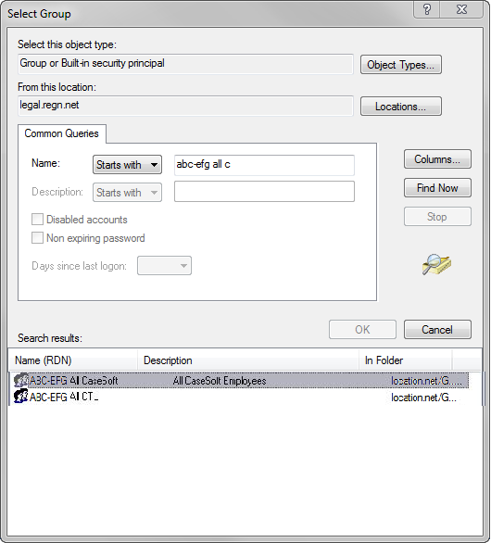This screenshot has width=491, height=543.
Task: Sort results by Name (RDN) column header
Action: coord(73,360)
